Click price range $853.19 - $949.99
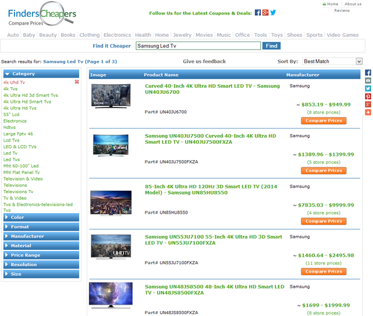This screenshot has height=316, width=373. (326, 105)
